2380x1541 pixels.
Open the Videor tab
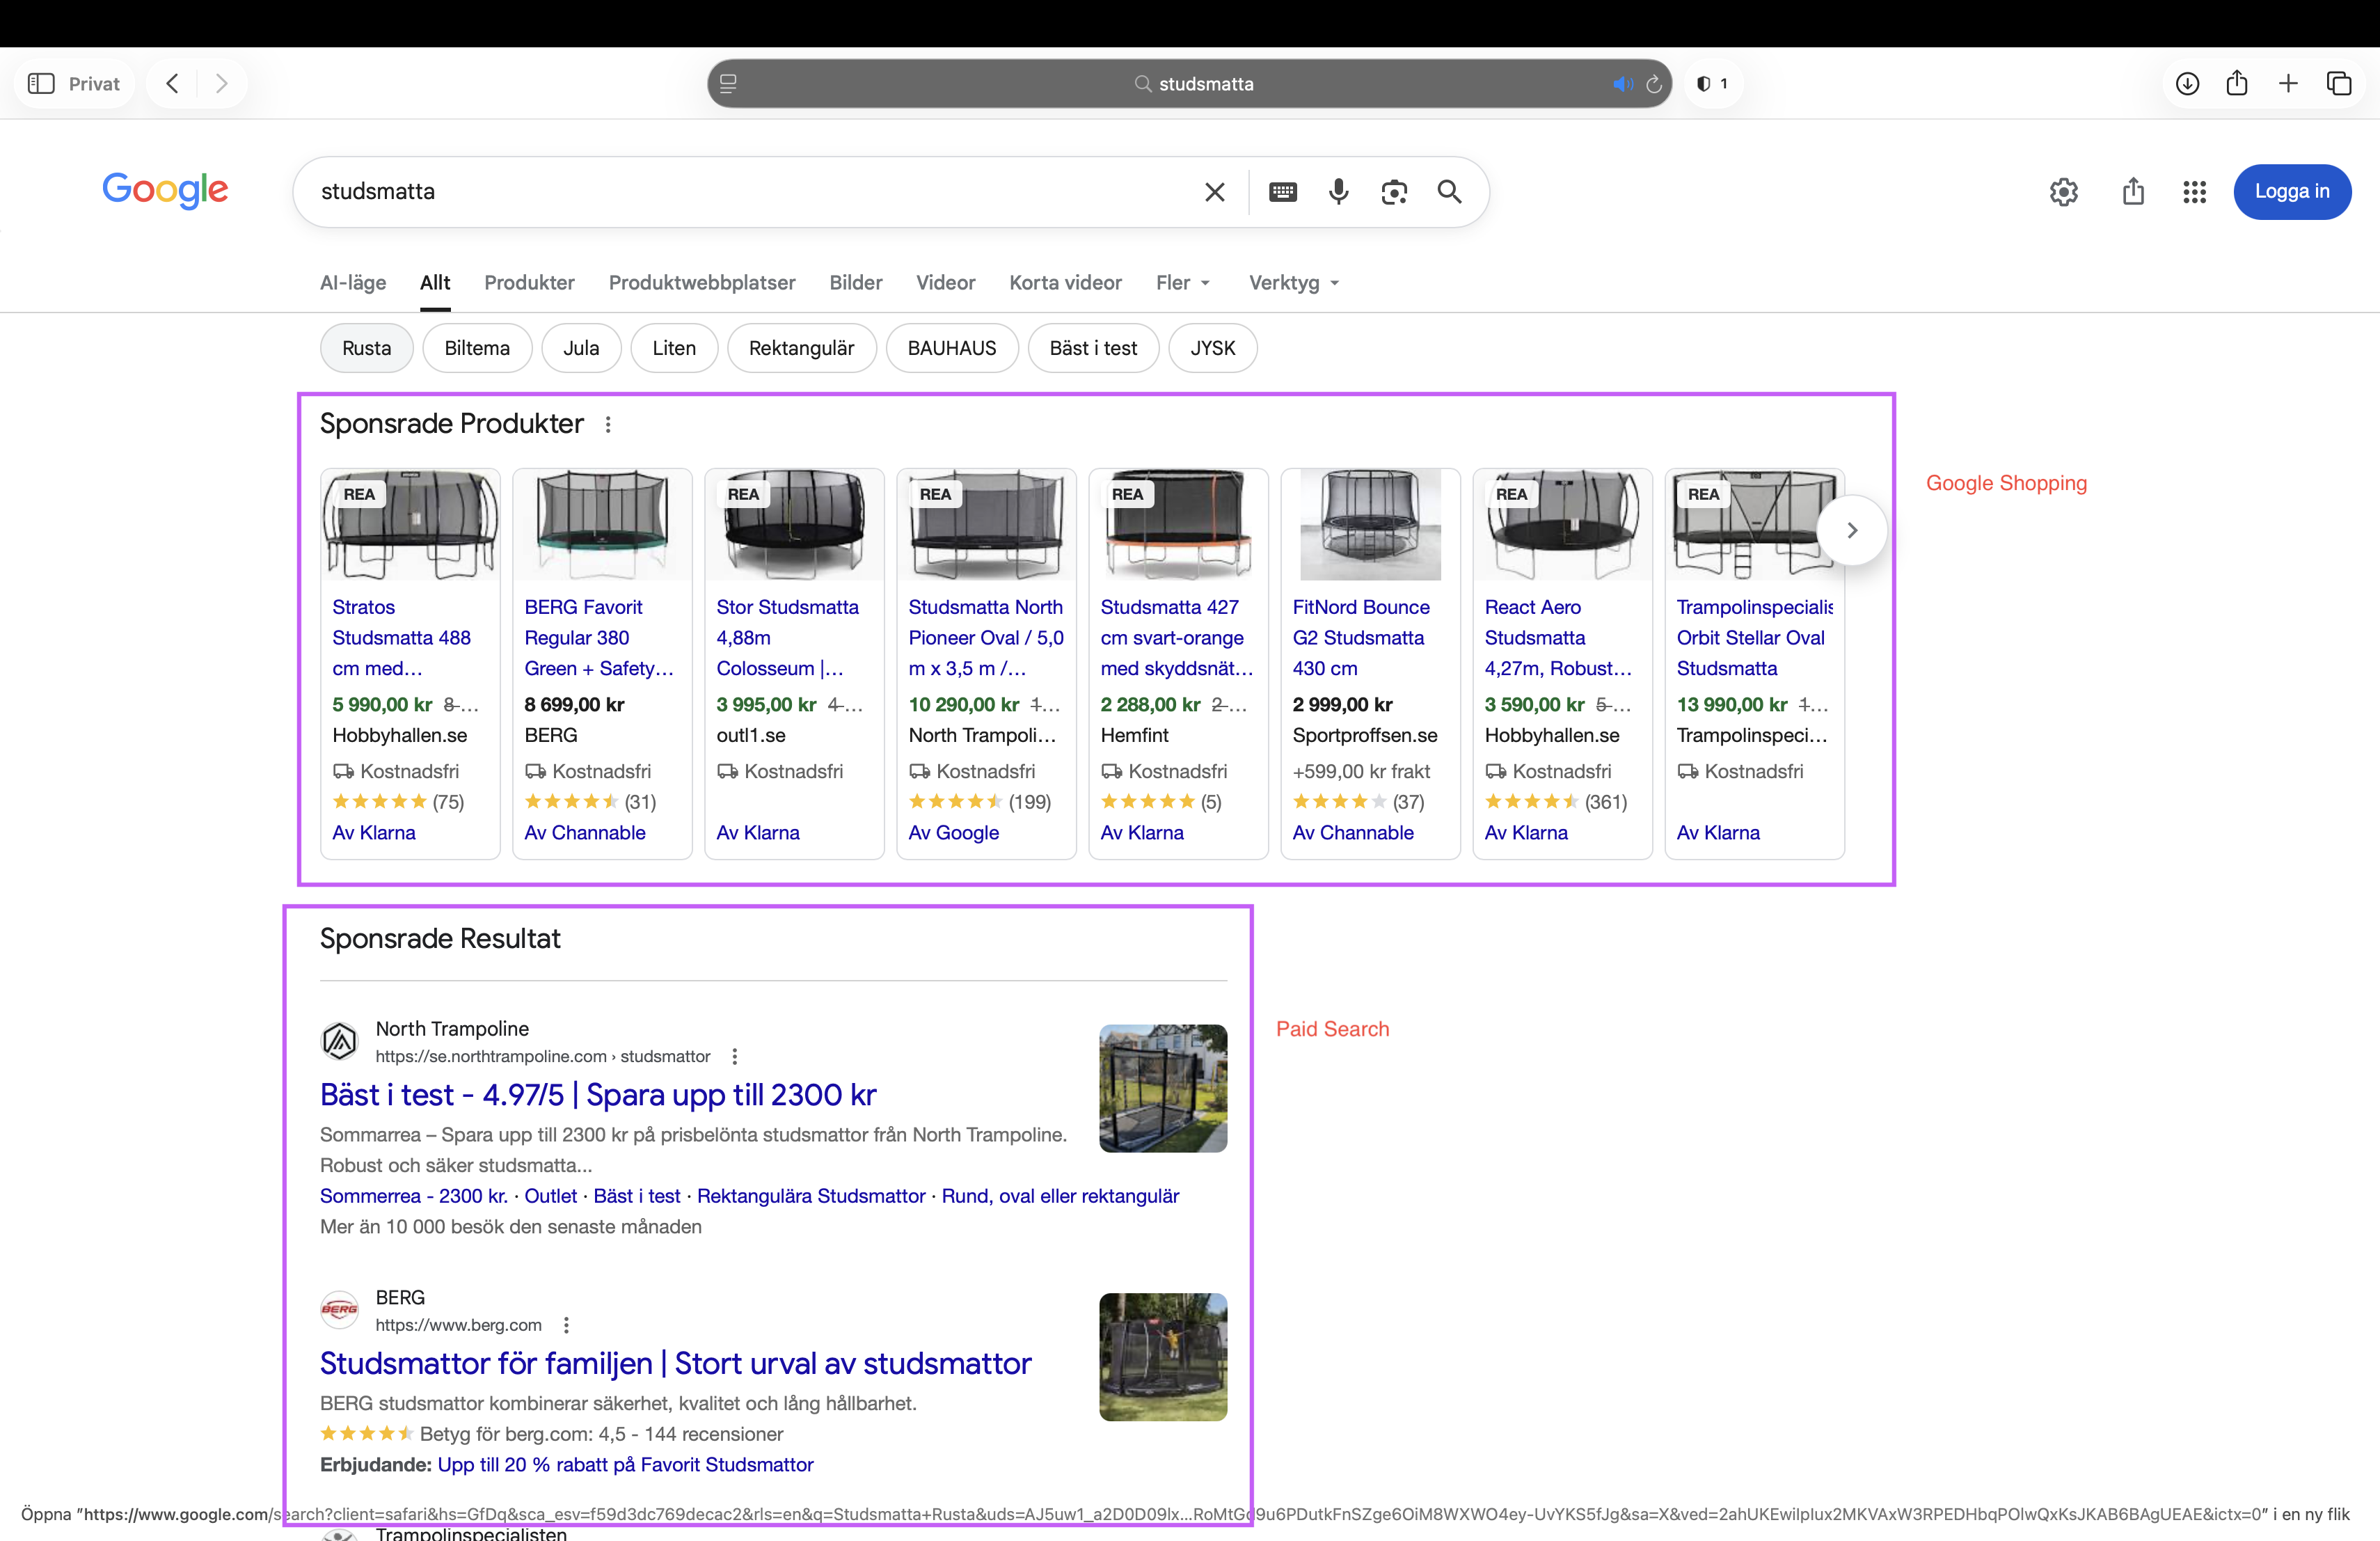945,283
